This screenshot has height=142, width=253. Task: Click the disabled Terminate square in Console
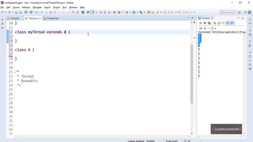coord(200,23)
